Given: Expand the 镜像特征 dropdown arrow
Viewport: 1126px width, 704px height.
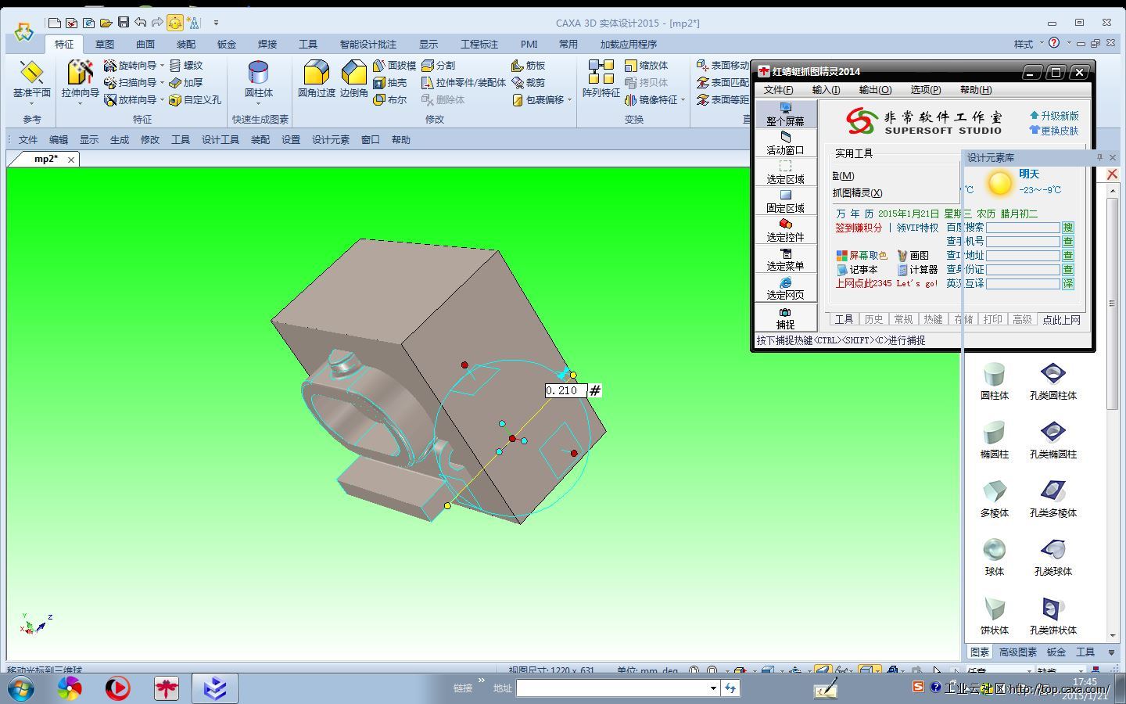Looking at the screenshot, I should [x=683, y=100].
